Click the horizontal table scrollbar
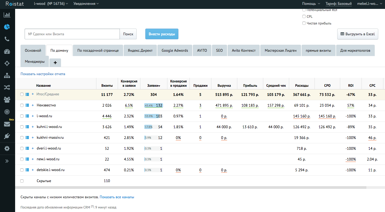 (191, 187)
